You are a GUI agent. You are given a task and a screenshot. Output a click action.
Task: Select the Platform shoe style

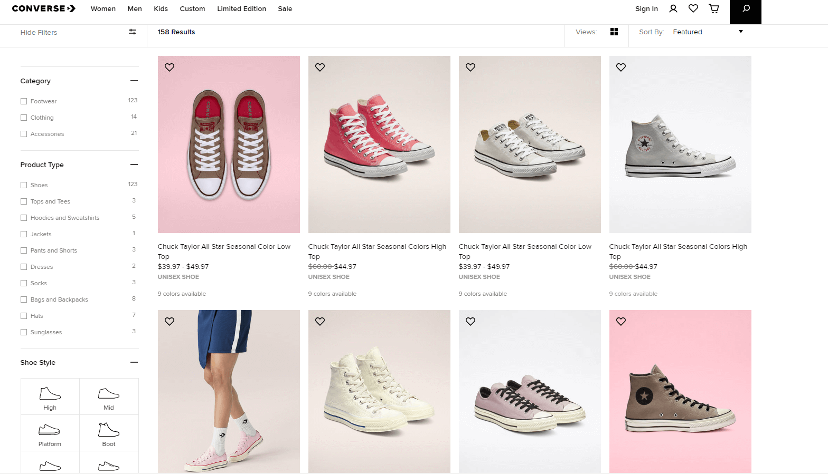50,433
